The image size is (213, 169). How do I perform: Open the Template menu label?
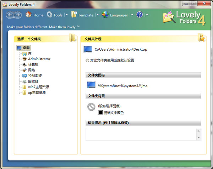coord(86,15)
